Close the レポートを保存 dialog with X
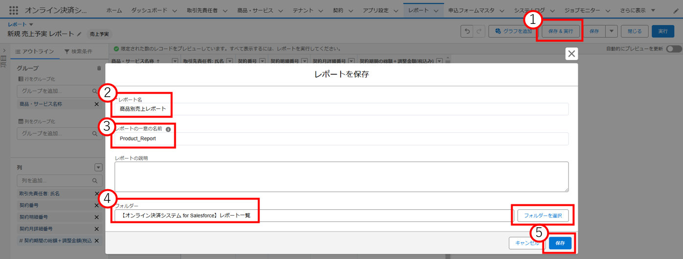The height and width of the screenshot is (259, 683). 571,54
